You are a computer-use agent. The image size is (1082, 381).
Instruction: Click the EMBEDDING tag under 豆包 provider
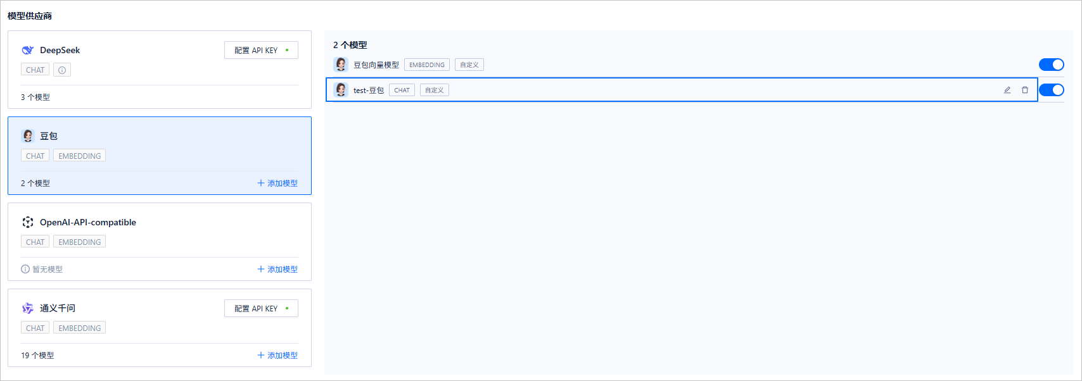point(80,156)
